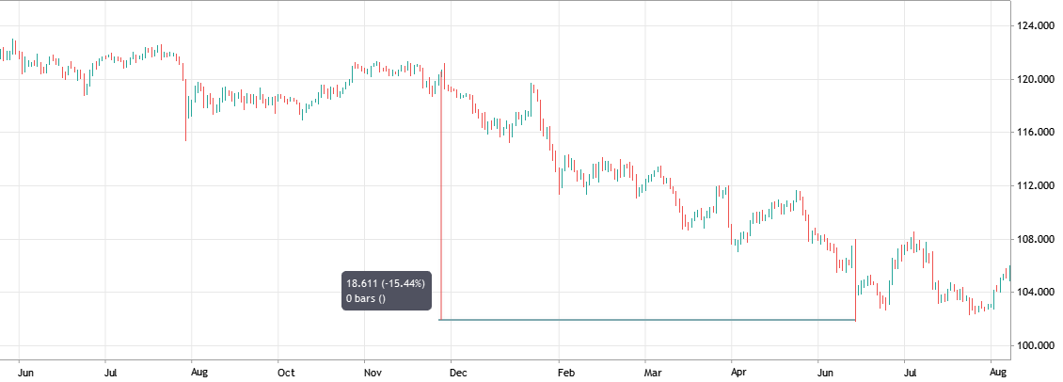
Task: Click the gray vertical line at measurement end
Action: [x=855, y=282]
